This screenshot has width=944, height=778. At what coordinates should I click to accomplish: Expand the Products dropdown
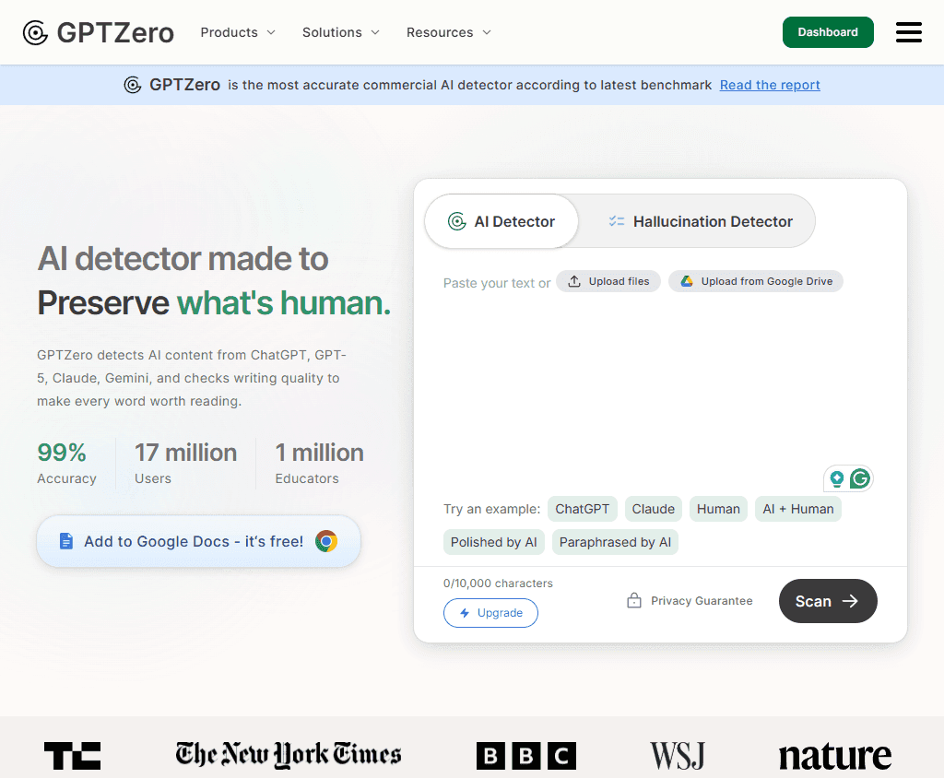238,32
